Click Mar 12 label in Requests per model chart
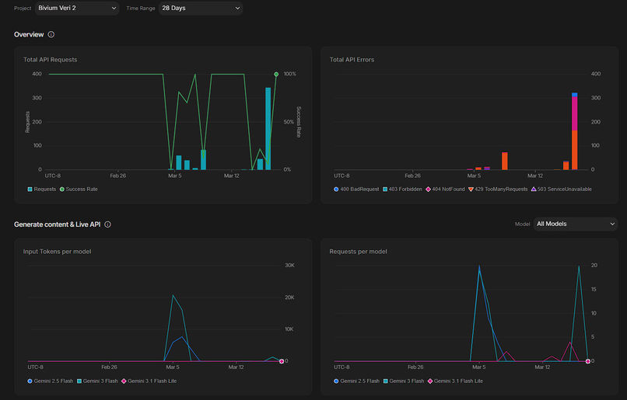Image resolution: width=627 pixels, height=400 pixels. [x=542, y=367]
